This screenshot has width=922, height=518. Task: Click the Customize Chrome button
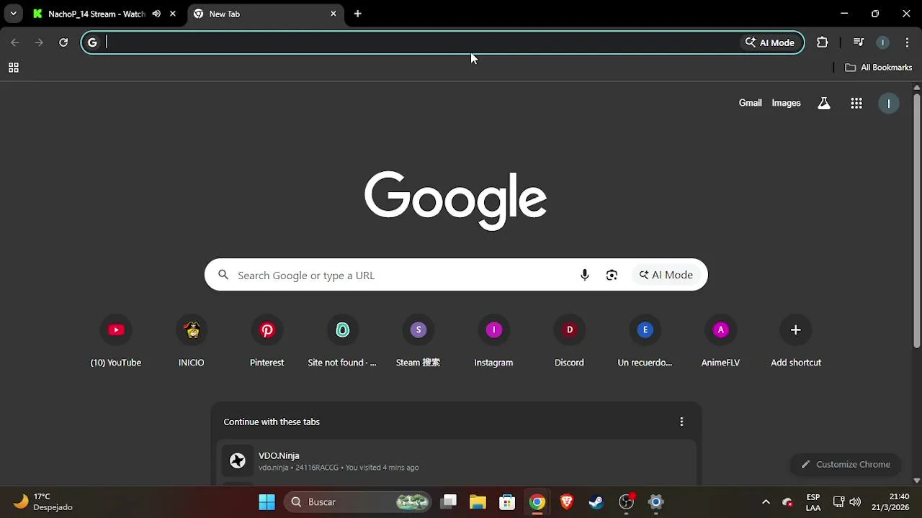(846, 464)
